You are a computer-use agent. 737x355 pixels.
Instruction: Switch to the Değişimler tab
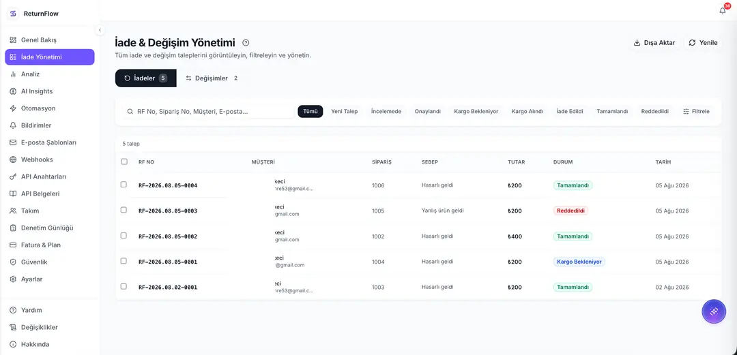(211, 78)
